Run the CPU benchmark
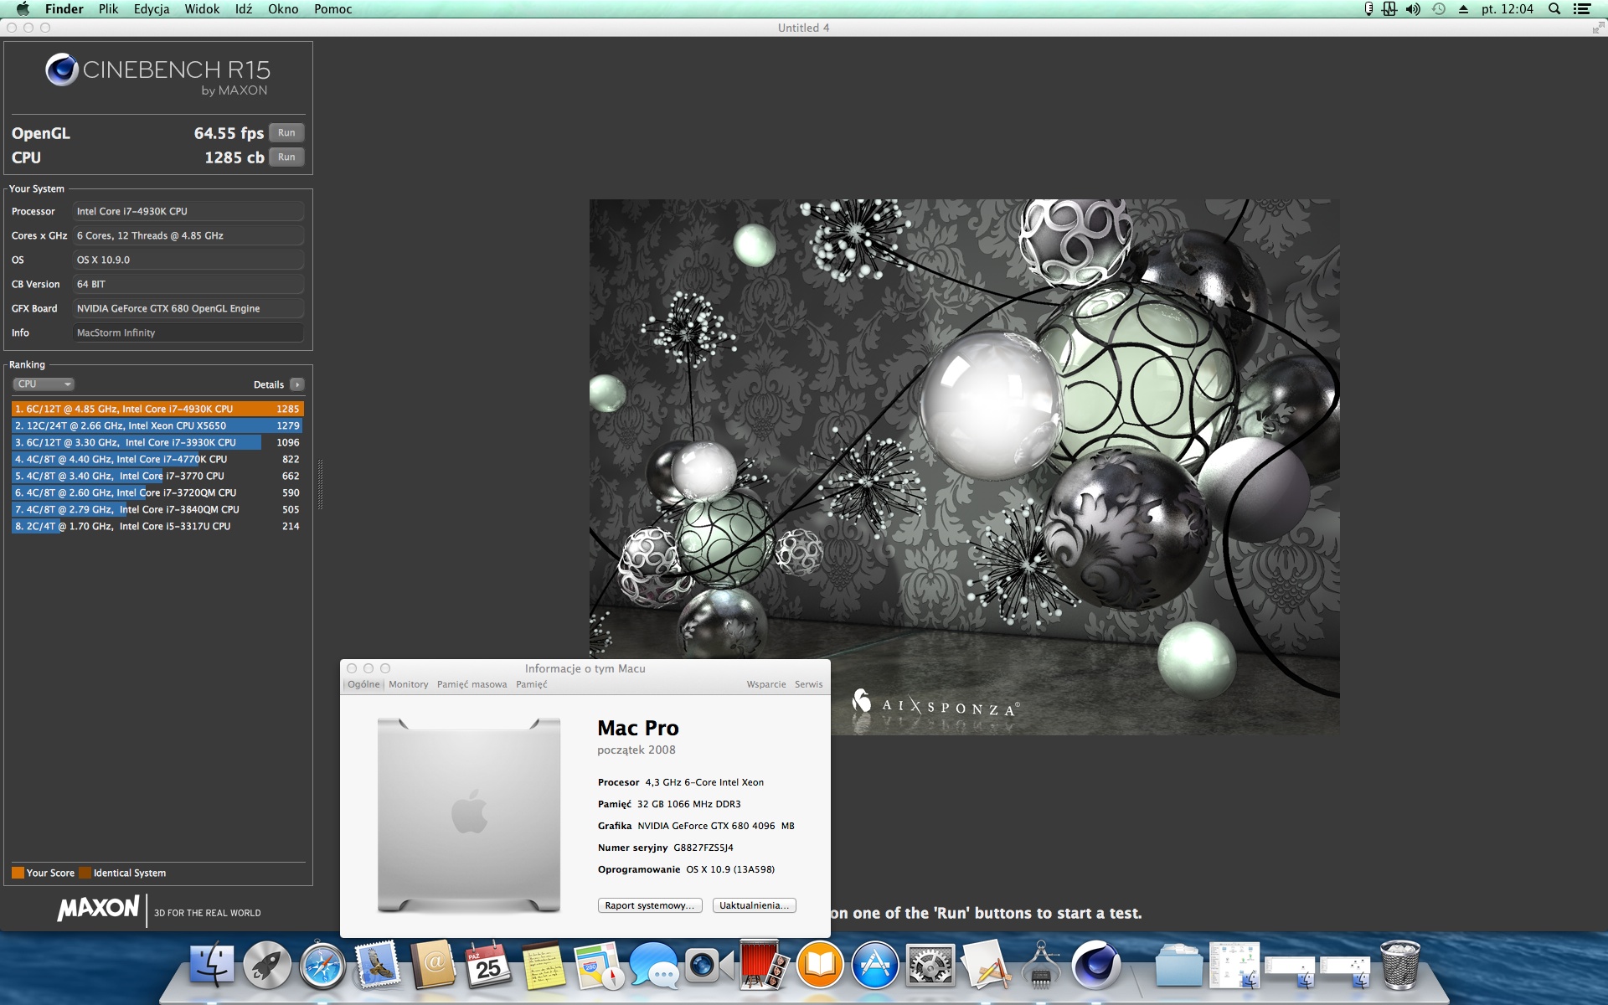The height and width of the screenshot is (1005, 1608). [x=286, y=157]
